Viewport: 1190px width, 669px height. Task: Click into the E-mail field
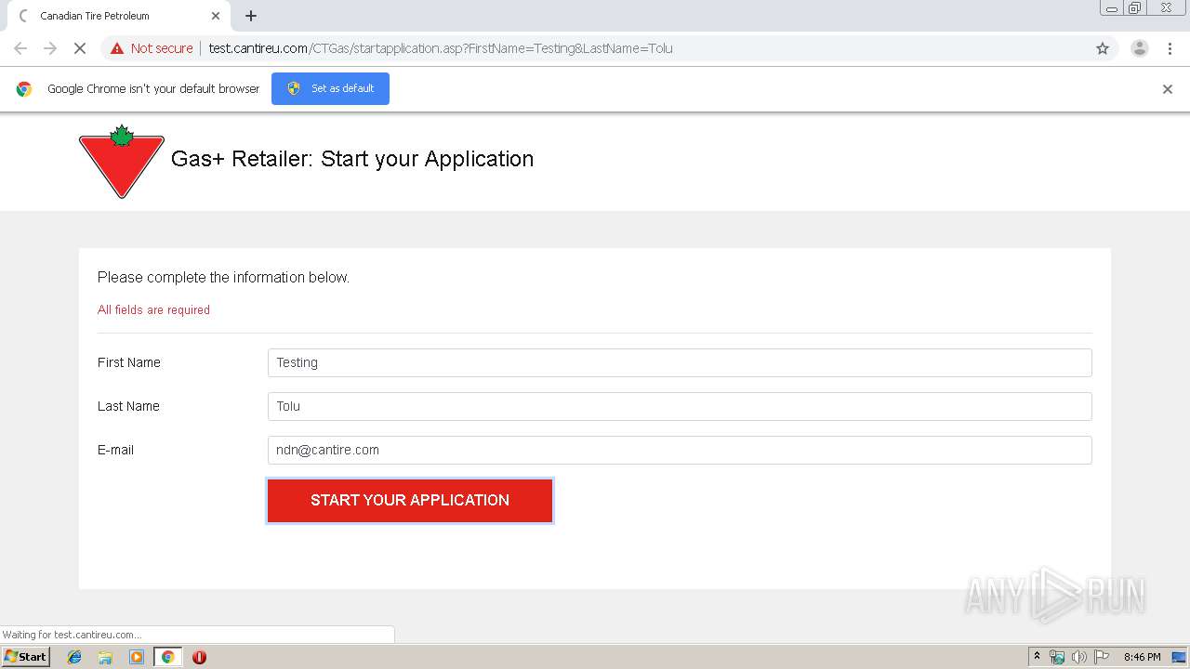pyautogui.click(x=680, y=450)
